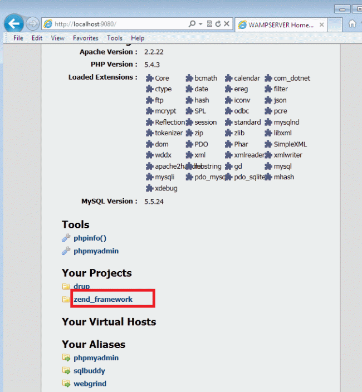The height and width of the screenshot is (392, 362).
Task: Click the puzzle icon next to xdebug
Action: click(x=149, y=188)
